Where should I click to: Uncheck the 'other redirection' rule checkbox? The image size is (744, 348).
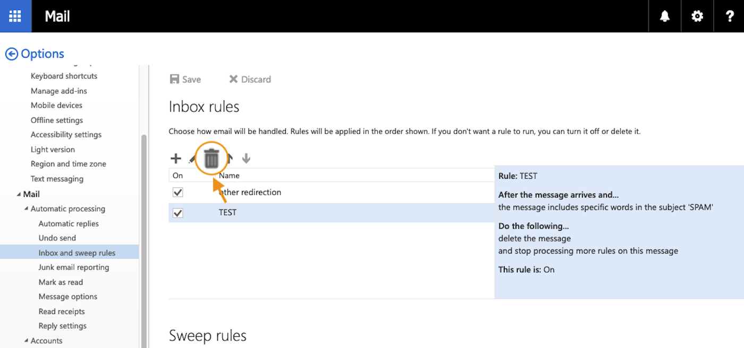(178, 192)
